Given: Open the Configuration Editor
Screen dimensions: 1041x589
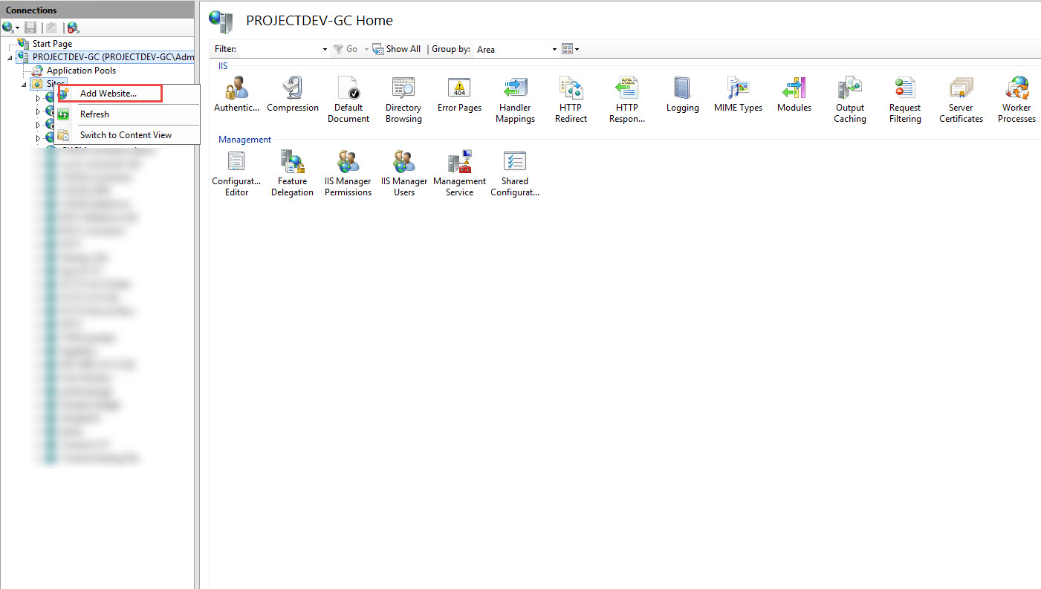Looking at the screenshot, I should 236,172.
